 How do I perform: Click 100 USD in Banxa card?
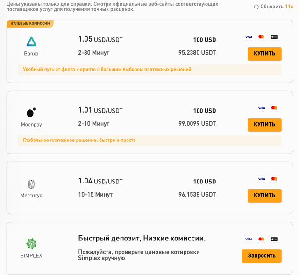coord(205,40)
